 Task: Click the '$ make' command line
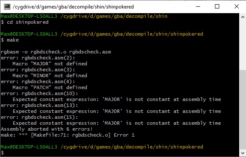point(10,40)
